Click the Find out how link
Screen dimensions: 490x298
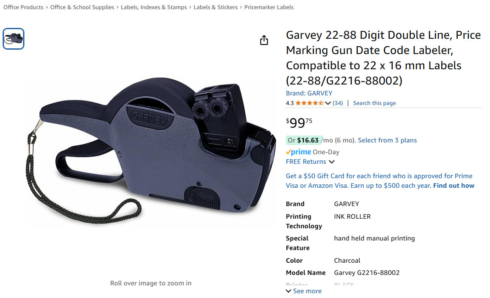(454, 186)
